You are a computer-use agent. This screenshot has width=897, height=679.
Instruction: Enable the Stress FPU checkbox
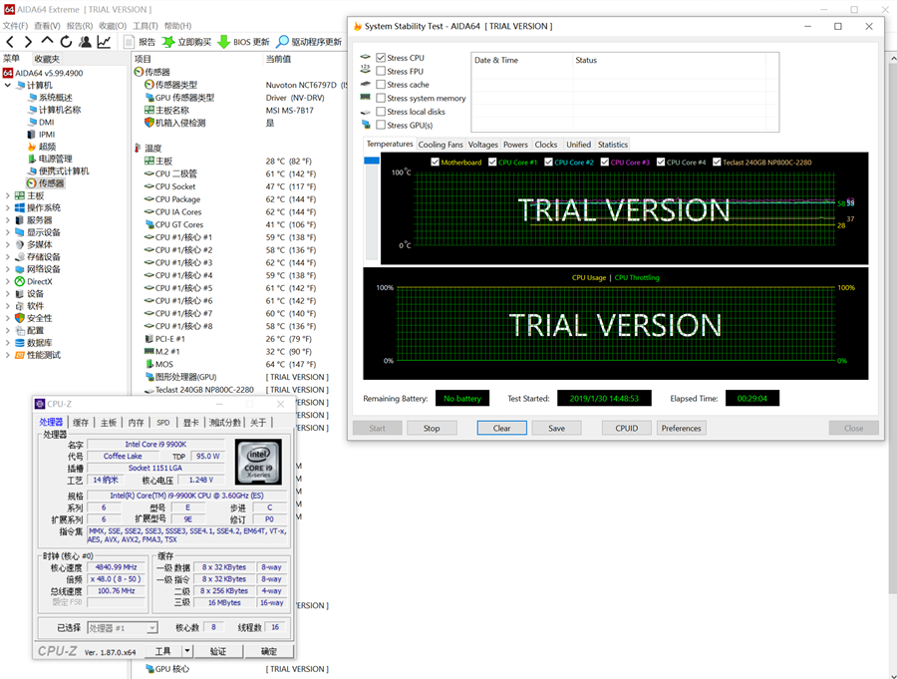pyautogui.click(x=381, y=72)
